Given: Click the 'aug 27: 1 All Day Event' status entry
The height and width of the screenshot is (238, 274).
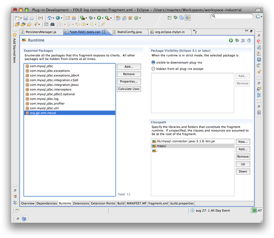Looking at the screenshot, I should point(210,210).
